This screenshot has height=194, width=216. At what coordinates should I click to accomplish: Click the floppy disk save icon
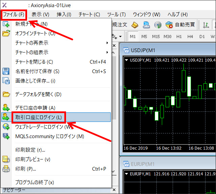(x=6, y=71)
